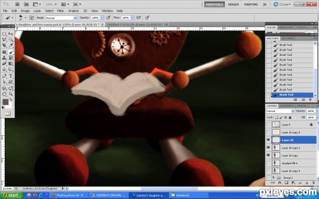The height and width of the screenshot is (199, 319).
Task: Choose the Elliptical Marquee tool
Action: pyautogui.click(x=4, y=34)
